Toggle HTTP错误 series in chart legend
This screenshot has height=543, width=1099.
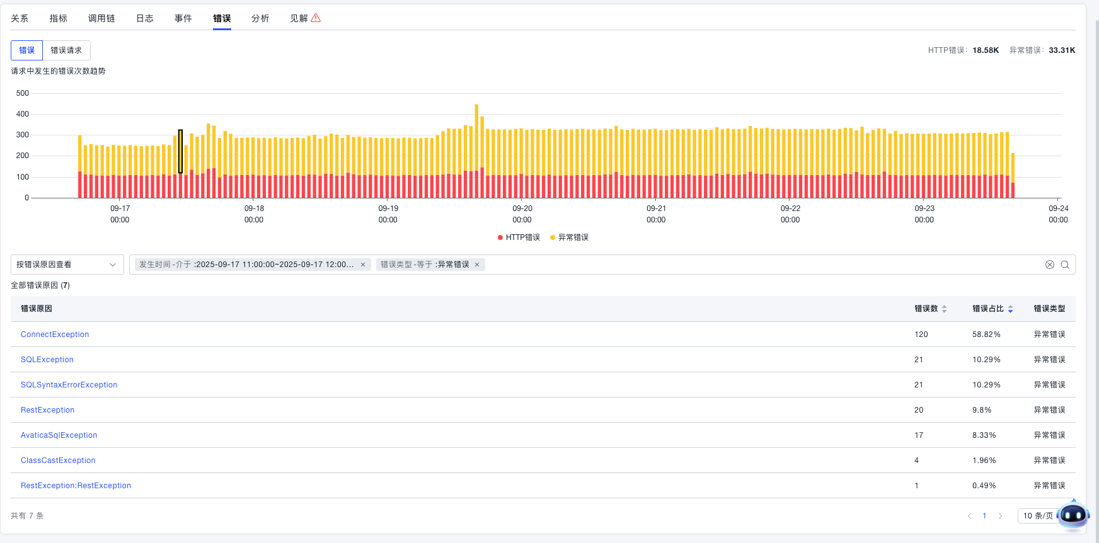point(519,237)
